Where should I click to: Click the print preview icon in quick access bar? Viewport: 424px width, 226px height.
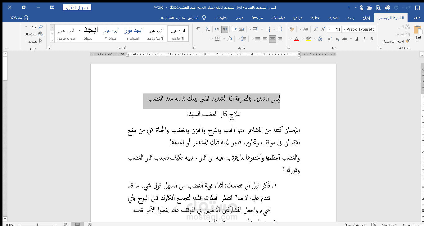pyautogui.click(x=378, y=7)
